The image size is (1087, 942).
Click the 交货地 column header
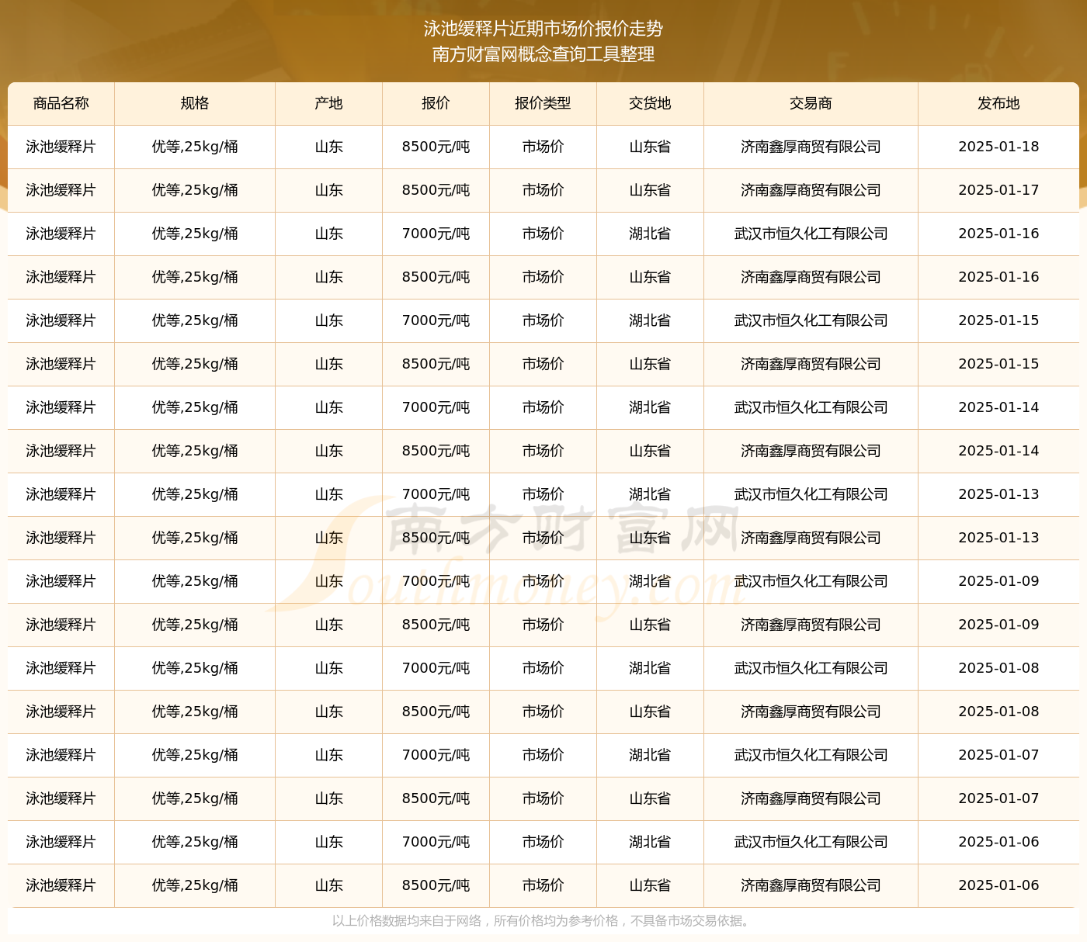pyautogui.click(x=650, y=103)
